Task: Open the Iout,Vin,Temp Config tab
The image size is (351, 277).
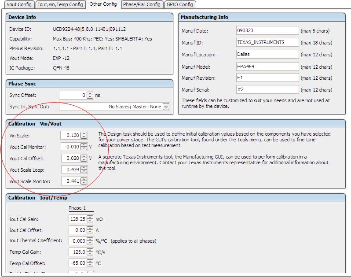Action: (x=60, y=4)
